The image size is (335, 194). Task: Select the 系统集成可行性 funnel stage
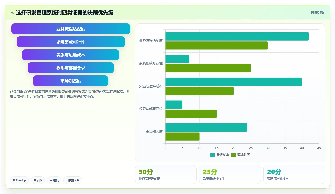pos(71,42)
